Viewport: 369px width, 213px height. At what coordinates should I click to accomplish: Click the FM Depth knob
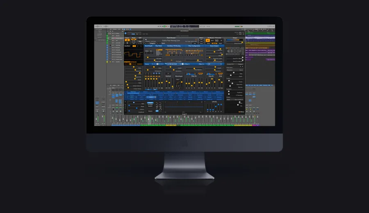coord(171,60)
